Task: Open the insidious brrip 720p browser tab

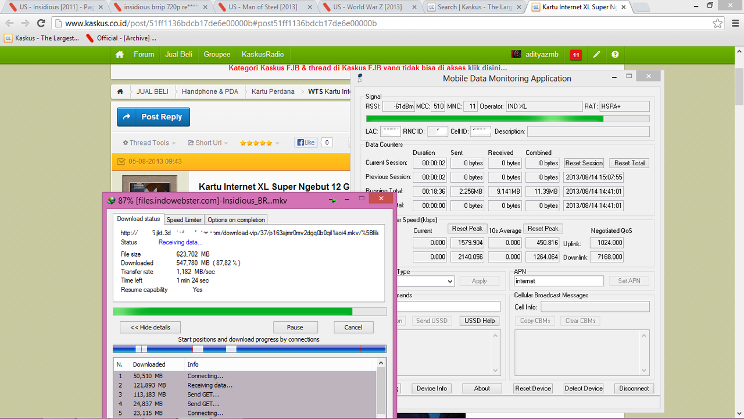Action: click(160, 7)
